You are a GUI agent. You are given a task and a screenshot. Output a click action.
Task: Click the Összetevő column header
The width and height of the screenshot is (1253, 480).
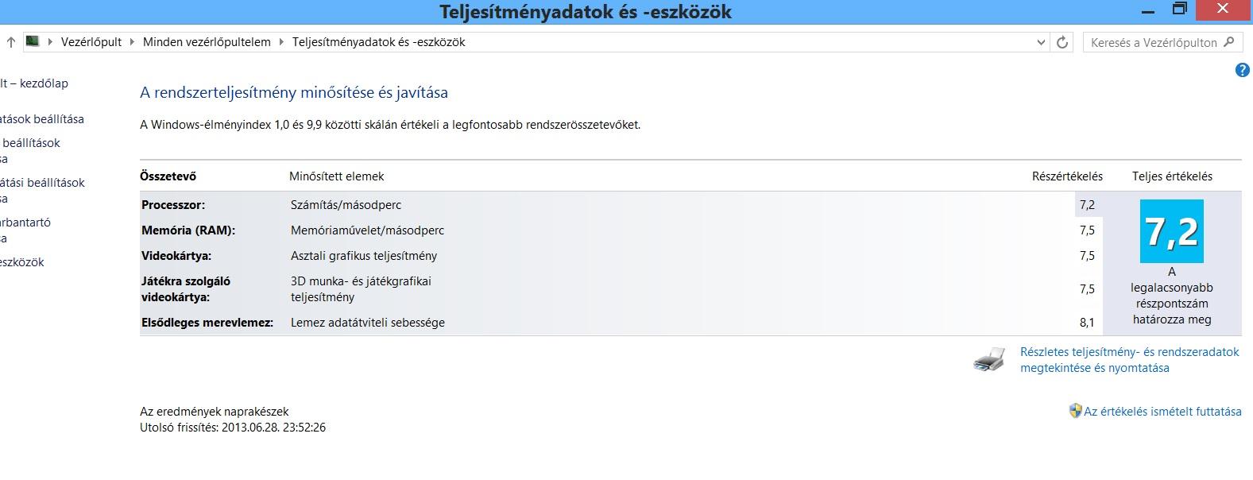tap(168, 176)
